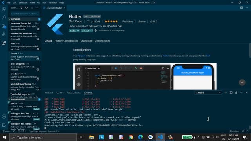Open the Search view in activity bar
This screenshot has width=251, height=141.
pos(4,17)
